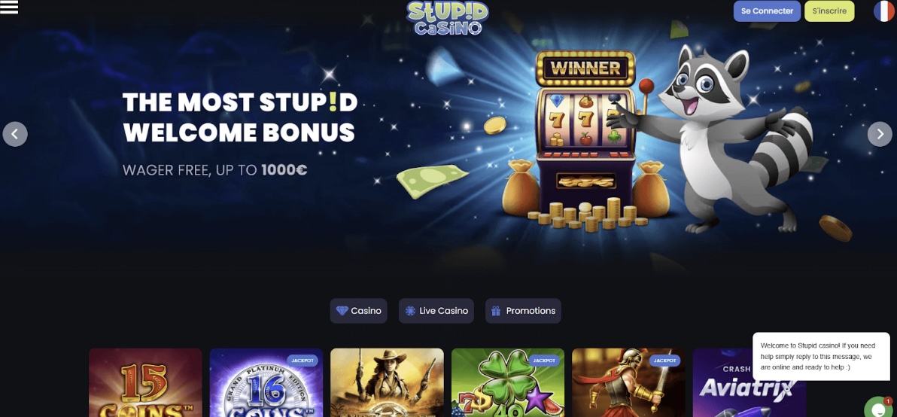The image size is (897, 417).
Task: Click the Stupid Casino logo
Action: pos(447,18)
